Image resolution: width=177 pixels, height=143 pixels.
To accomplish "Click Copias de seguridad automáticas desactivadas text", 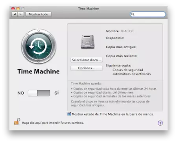I will (131, 72).
